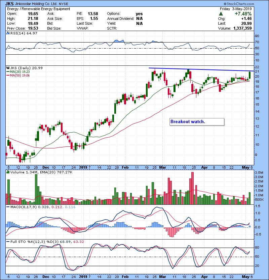This screenshot has width=269, height=280.
Task: Click the 3.5M volume axis label
Action: (259, 173)
